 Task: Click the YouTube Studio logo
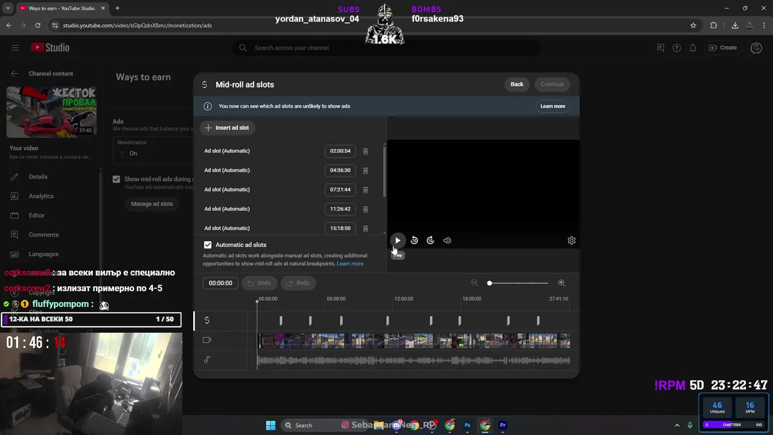click(50, 48)
